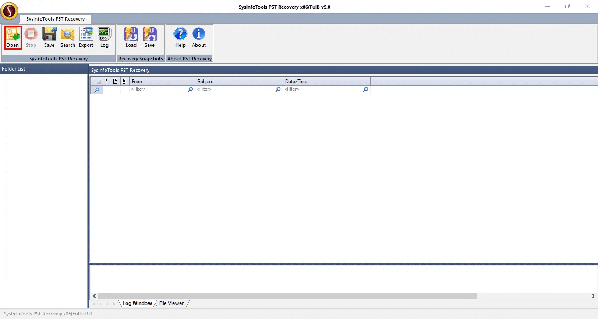Click the horizontal scrollbar in log pane
The height and width of the screenshot is (319, 598).
click(x=287, y=296)
